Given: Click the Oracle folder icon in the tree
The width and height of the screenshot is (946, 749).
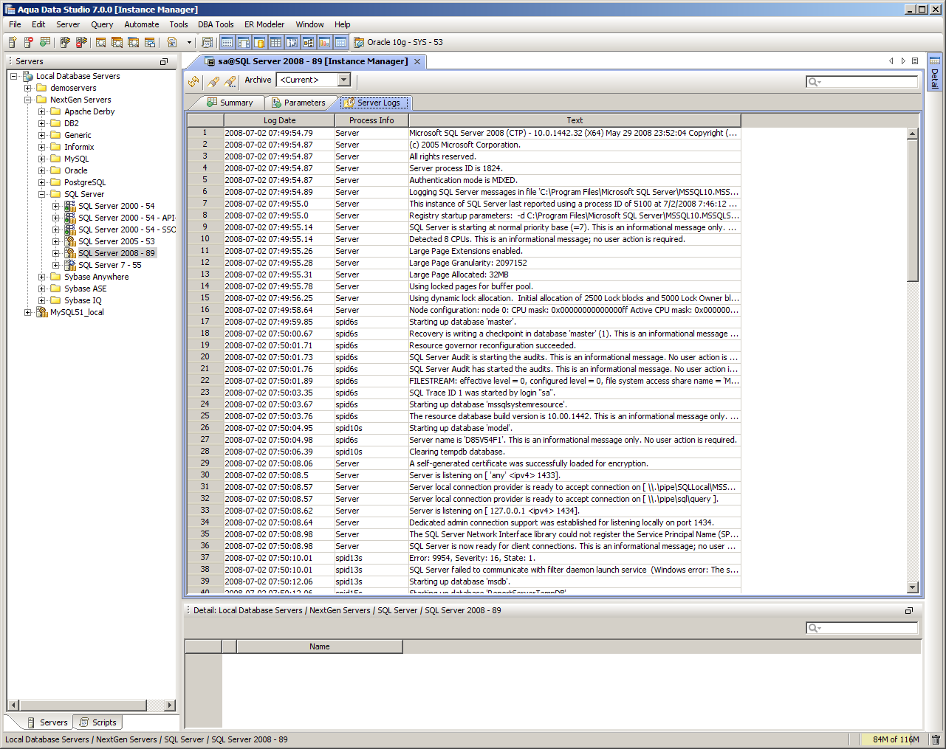Looking at the screenshot, I should point(55,170).
